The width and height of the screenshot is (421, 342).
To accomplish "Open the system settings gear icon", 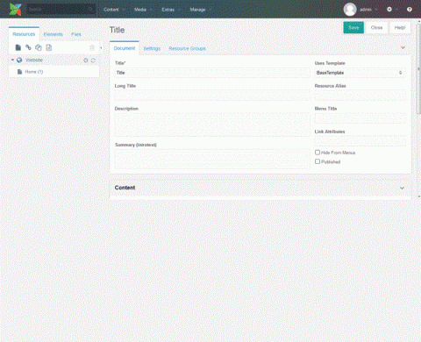I will [389, 10].
